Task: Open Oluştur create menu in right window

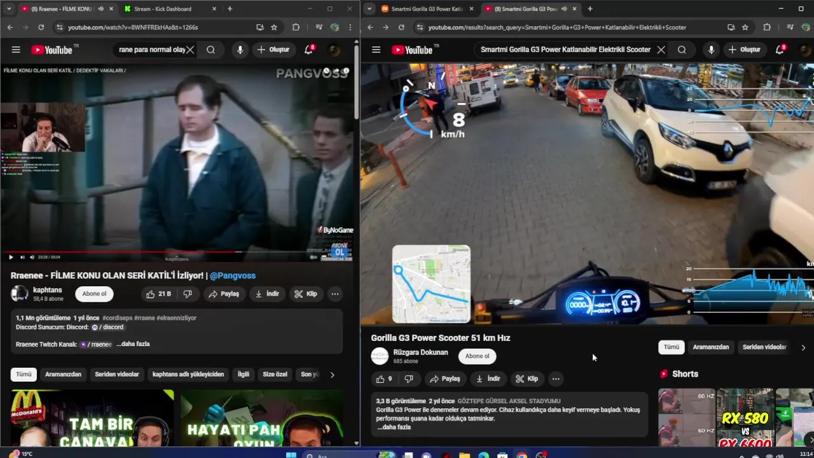Action: (744, 50)
